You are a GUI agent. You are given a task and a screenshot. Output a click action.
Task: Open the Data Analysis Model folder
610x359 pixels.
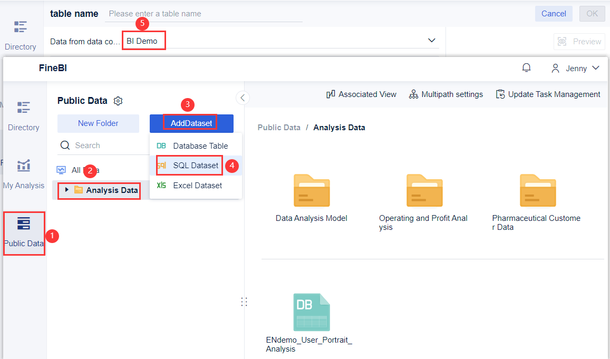[x=311, y=190]
